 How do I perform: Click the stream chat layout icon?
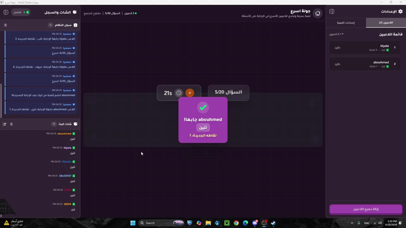[5, 124]
